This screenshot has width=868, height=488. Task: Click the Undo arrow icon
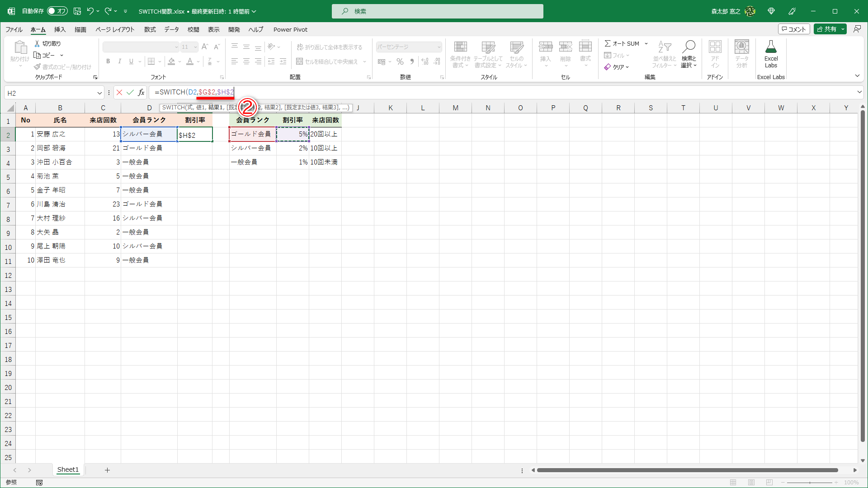(90, 11)
